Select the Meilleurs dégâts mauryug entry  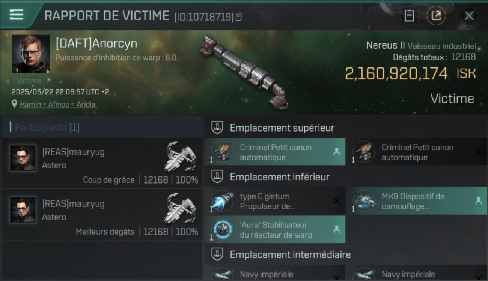tap(102, 215)
